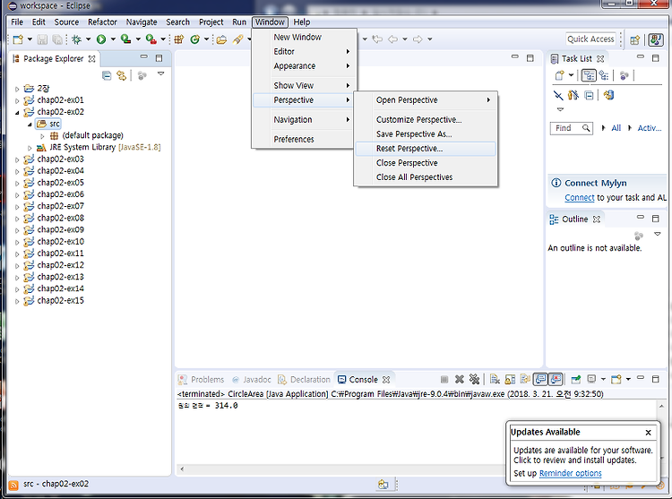
Task: Click the New Java Class icon
Action: 195,39
